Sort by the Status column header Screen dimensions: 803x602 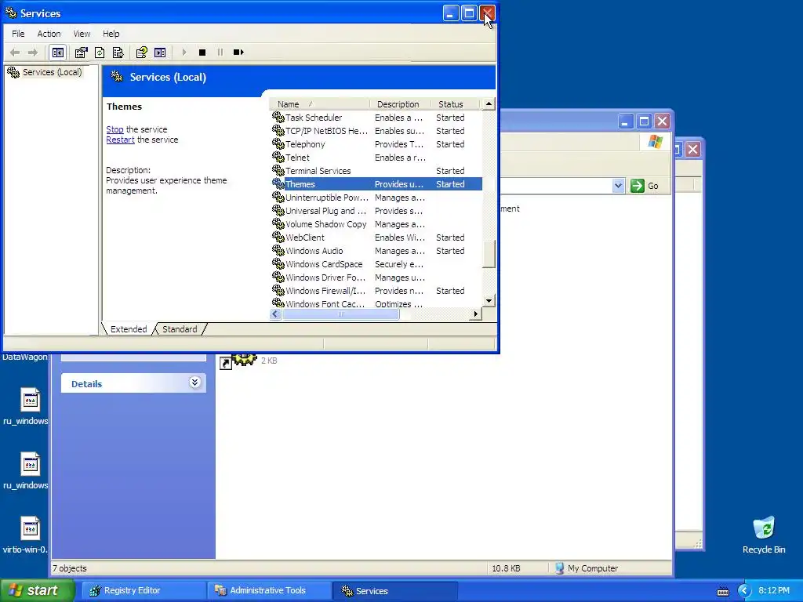point(456,104)
